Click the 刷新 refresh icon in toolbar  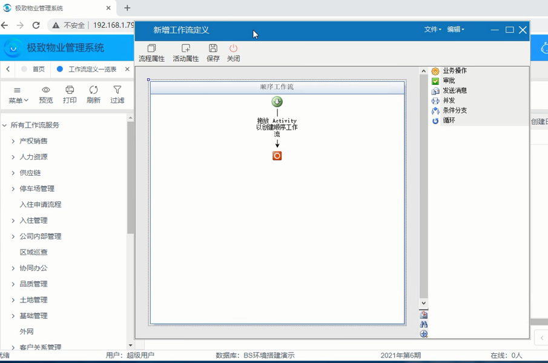point(93,90)
